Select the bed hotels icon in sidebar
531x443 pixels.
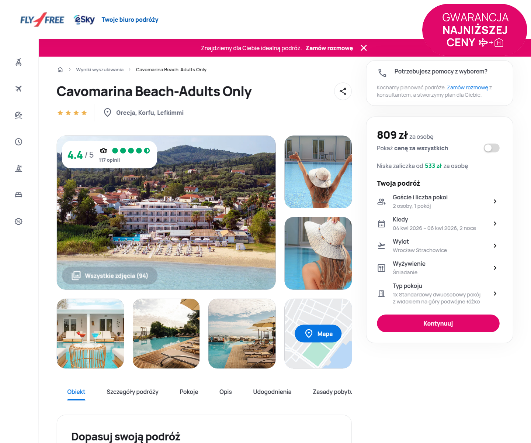point(18,195)
